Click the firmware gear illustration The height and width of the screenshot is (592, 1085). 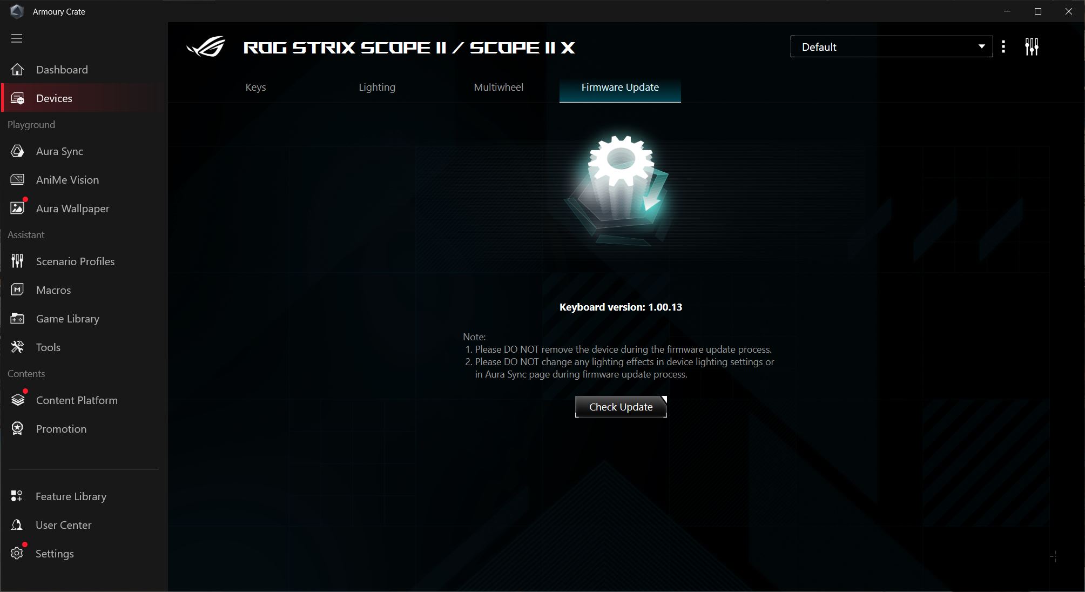[618, 189]
